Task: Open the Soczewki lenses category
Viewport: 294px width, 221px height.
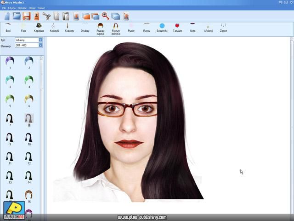Action: click(162, 27)
